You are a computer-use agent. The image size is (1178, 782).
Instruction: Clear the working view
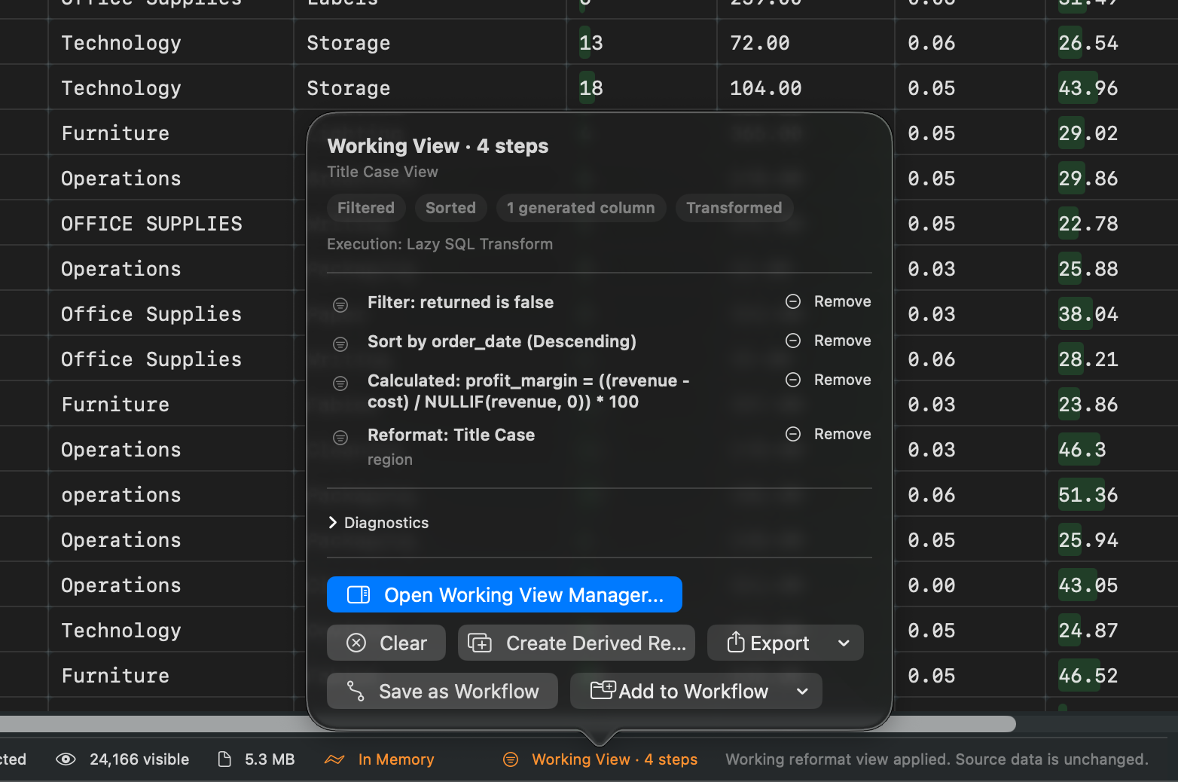click(x=386, y=643)
